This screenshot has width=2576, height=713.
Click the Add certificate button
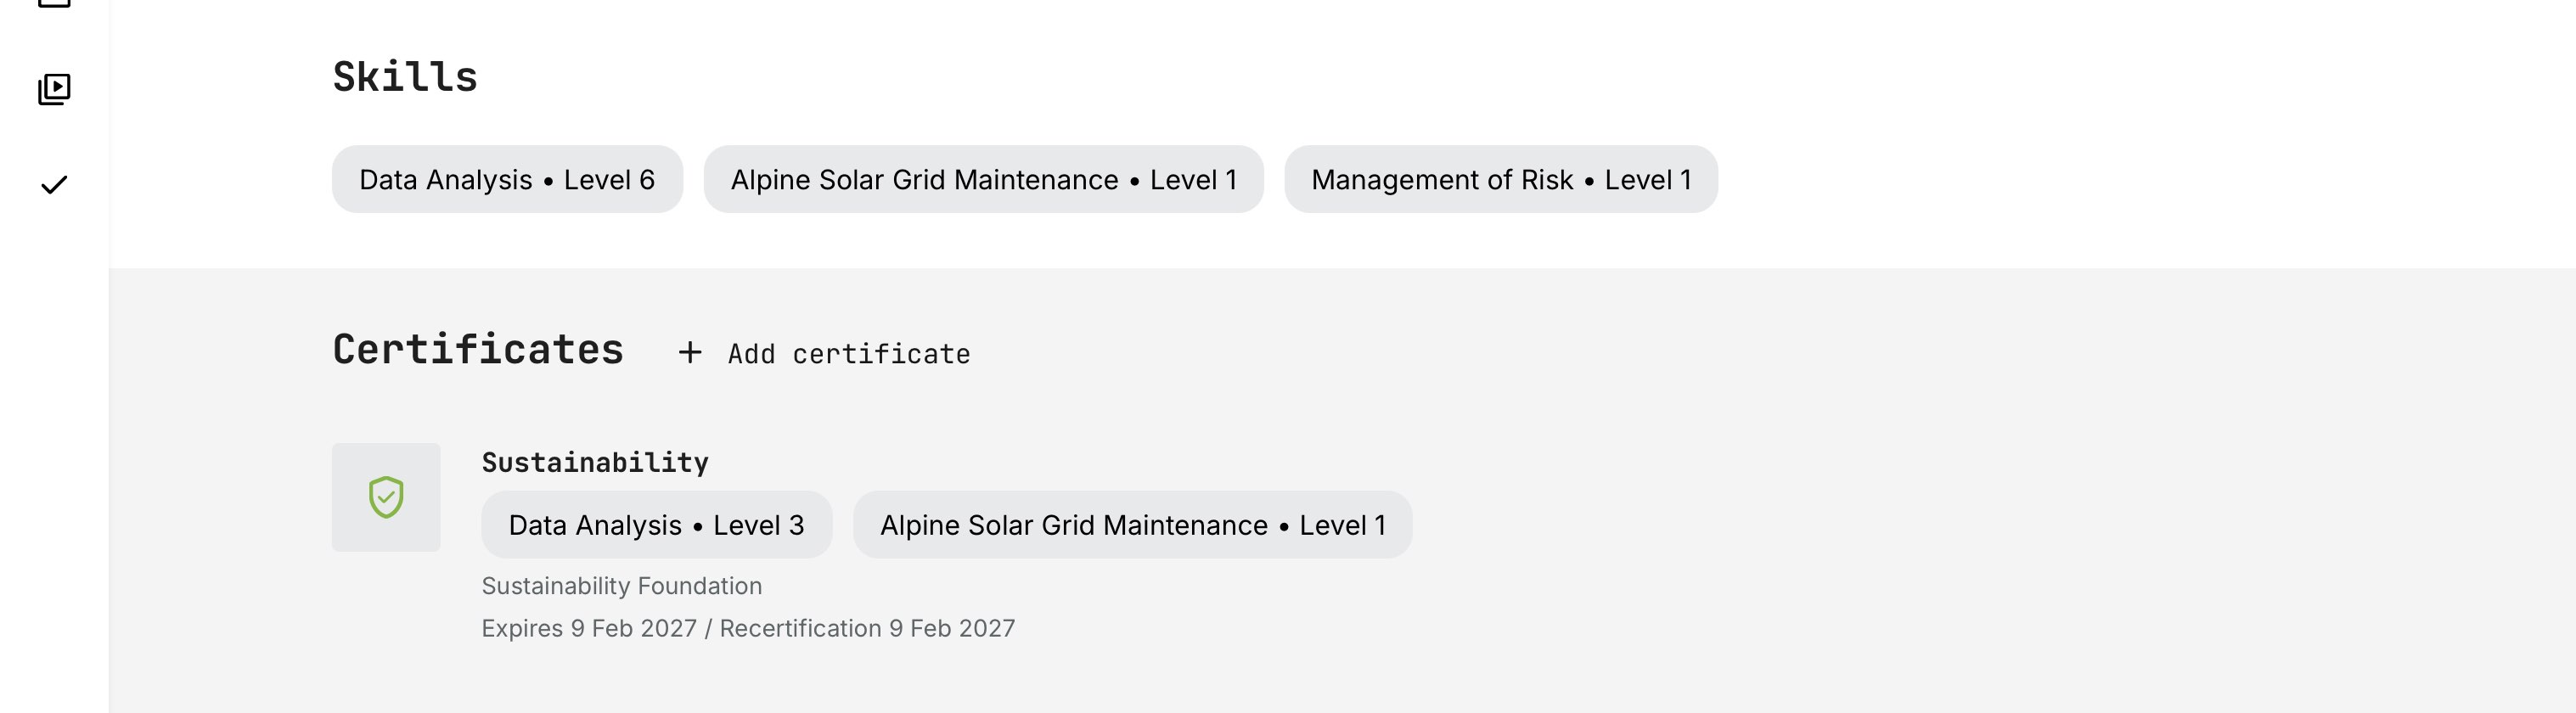tap(847, 352)
